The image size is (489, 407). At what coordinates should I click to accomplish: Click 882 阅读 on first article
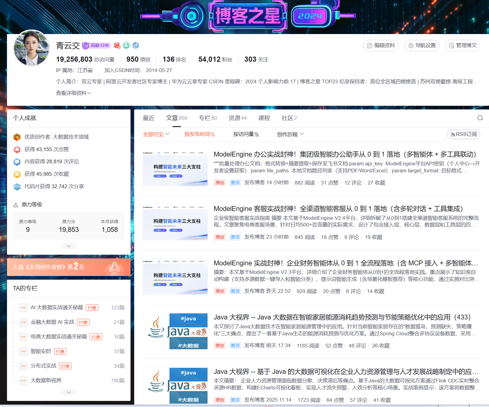tap(305, 183)
